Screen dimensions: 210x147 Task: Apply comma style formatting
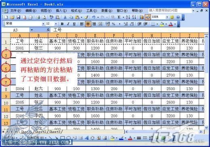coord(120,24)
